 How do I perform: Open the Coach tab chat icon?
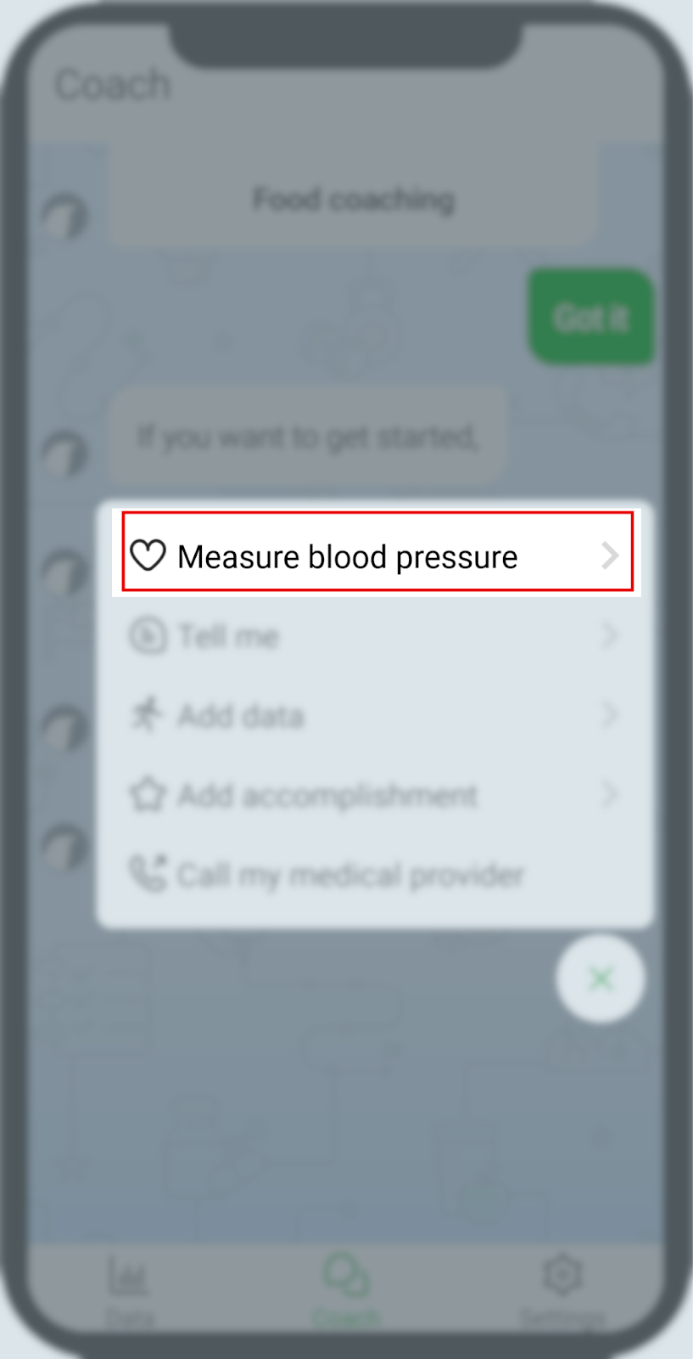pos(345,1276)
